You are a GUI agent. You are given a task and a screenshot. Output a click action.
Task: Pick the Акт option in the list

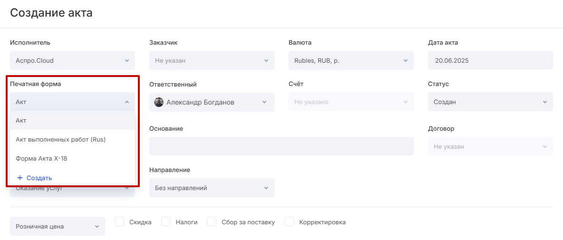(x=21, y=121)
